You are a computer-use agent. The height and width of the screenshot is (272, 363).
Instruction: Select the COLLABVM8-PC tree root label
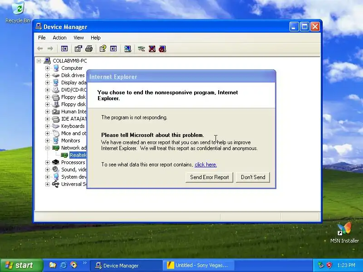coord(70,61)
